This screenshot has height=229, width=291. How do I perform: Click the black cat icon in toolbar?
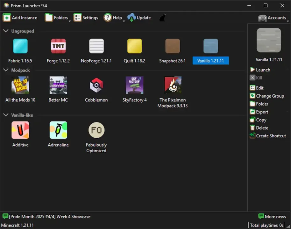162,18
